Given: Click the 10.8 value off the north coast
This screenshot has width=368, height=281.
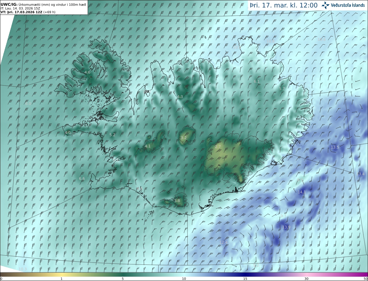Looking at the screenshot, I should (x=271, y=41).
